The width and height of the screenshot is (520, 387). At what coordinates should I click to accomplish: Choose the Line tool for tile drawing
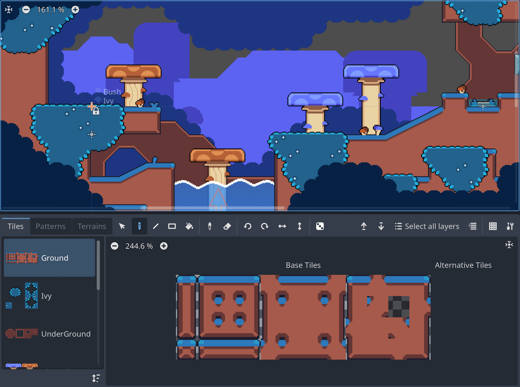[156, 226]
